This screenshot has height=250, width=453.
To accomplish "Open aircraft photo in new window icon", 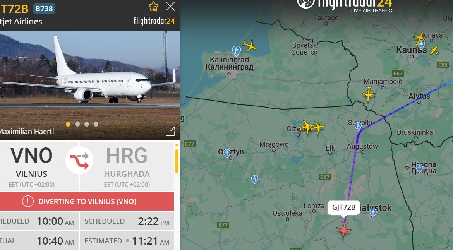I will tap(170, 131).
